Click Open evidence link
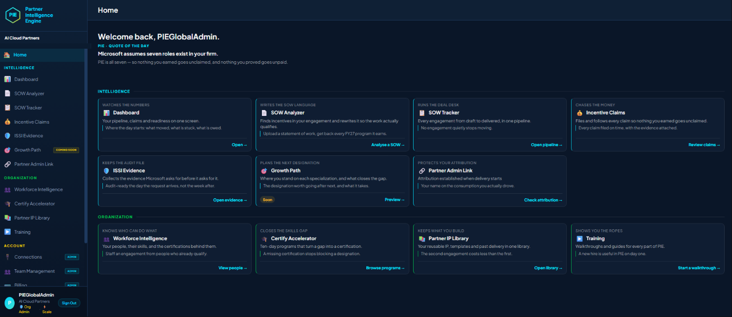The image size is (732, 317). (230, 200)
